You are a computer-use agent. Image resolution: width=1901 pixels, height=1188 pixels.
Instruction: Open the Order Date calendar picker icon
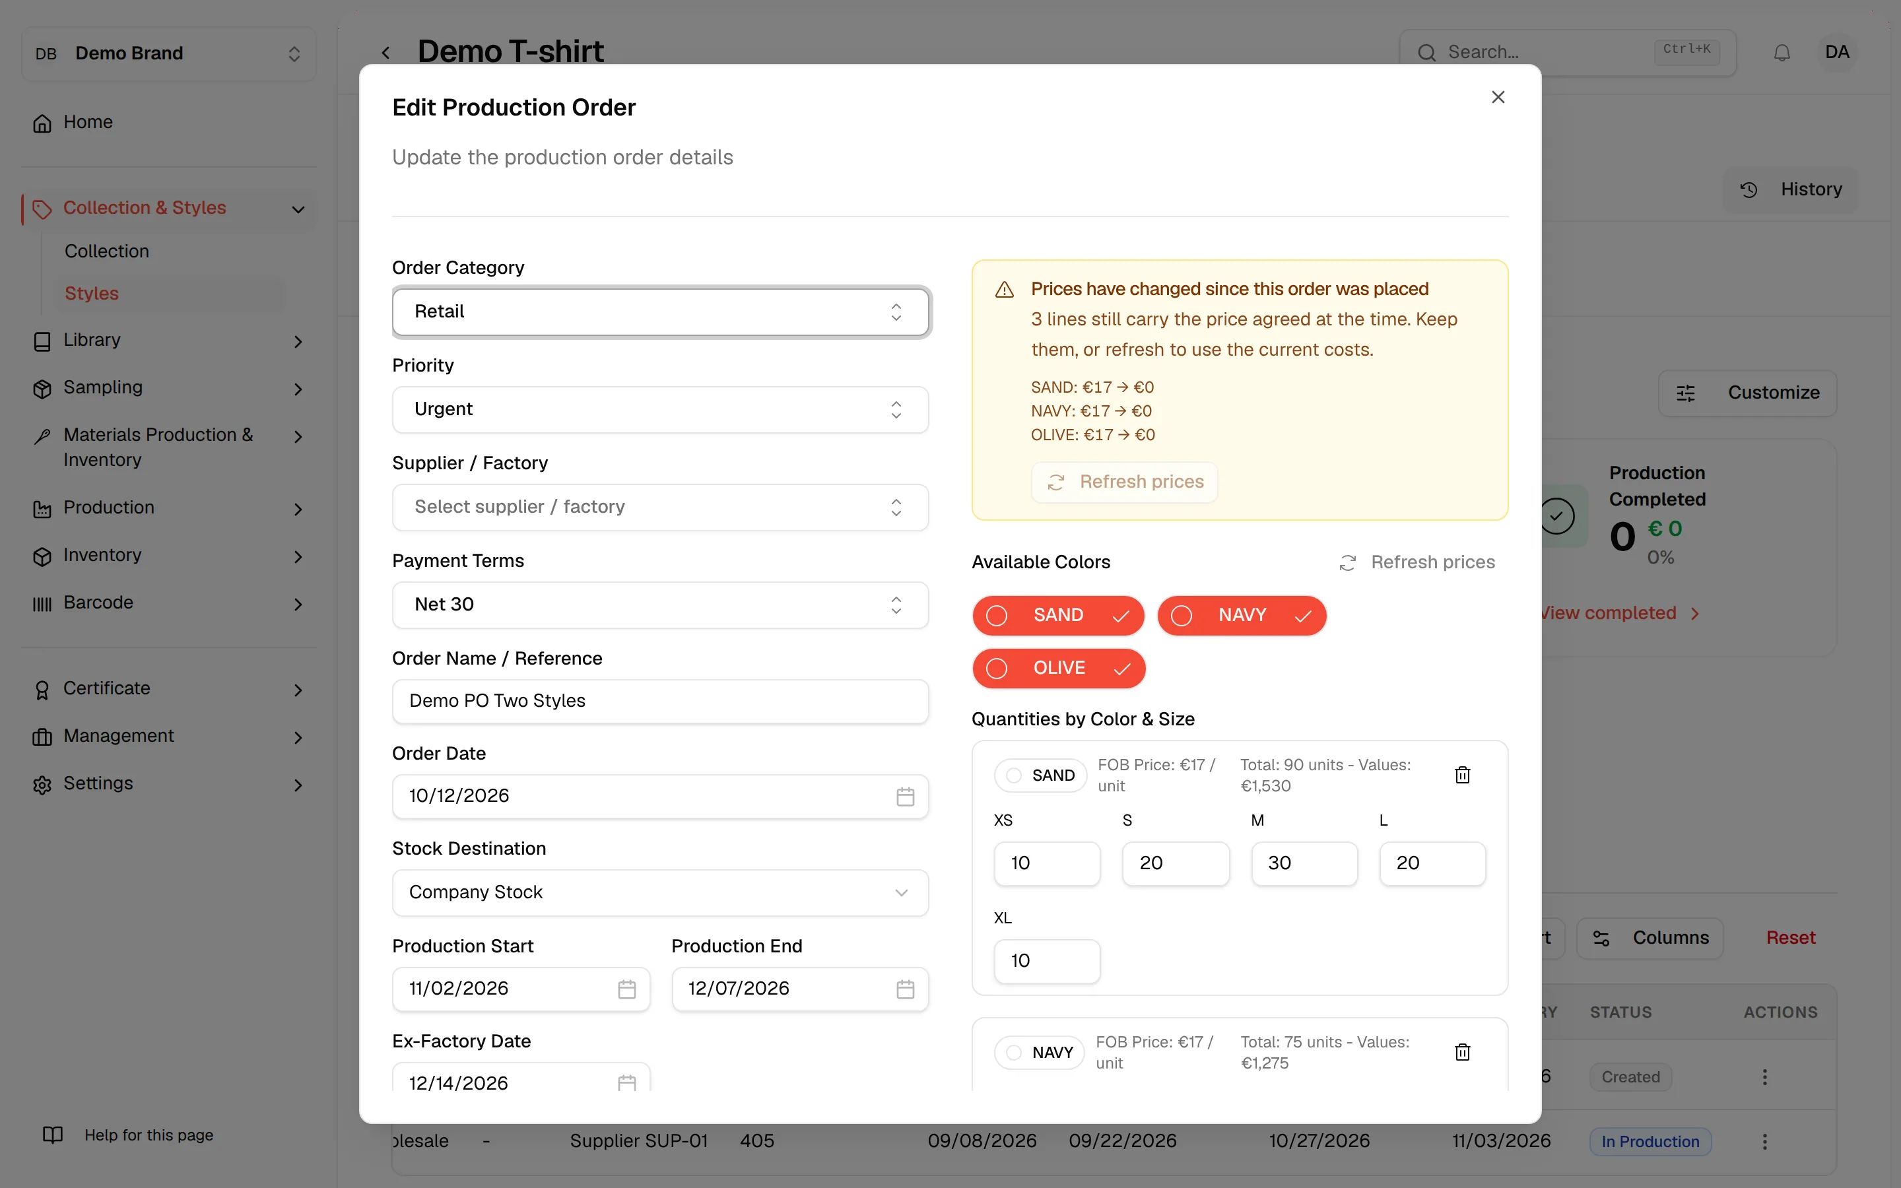905,797
